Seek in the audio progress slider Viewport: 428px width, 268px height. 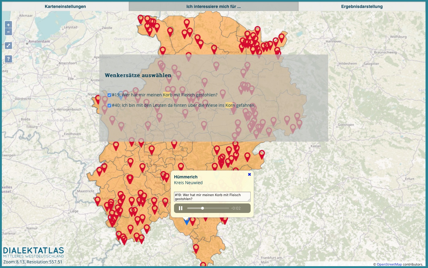click(x=208, y=208)
